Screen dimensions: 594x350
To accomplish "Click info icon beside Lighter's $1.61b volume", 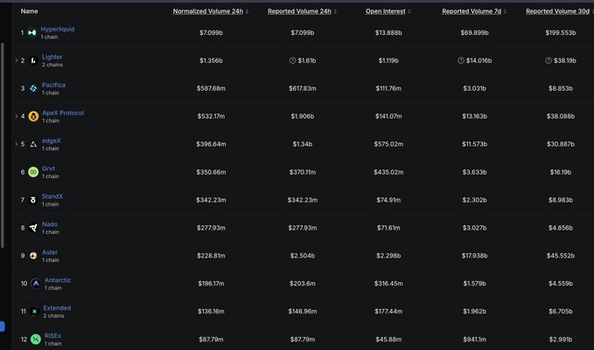I will (x=292, y=60).
